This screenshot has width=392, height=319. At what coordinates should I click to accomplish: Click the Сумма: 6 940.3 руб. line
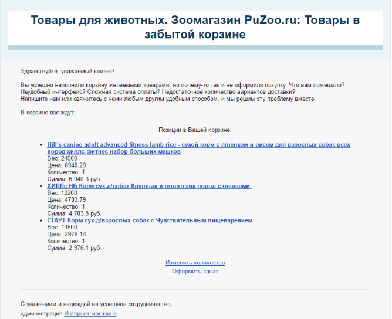[x=76, y=179]
